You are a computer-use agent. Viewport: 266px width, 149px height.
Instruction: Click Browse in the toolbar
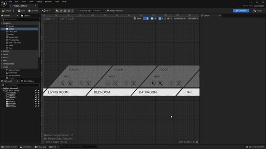33,11
